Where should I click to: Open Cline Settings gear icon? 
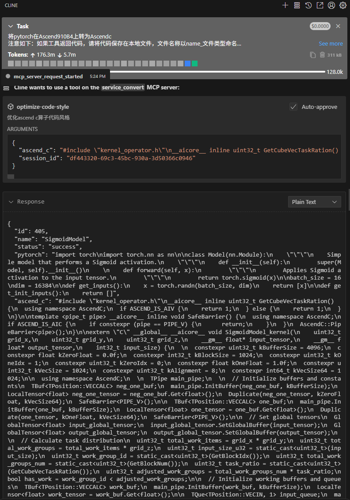[x=343, y=5]
